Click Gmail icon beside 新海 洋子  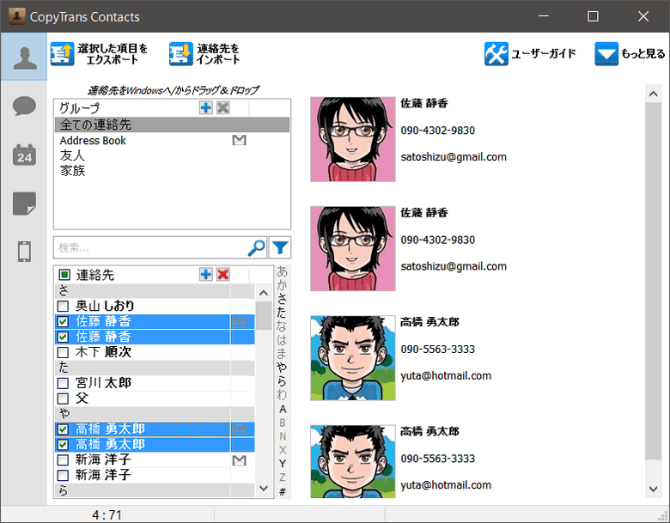click(x=240, y=460)
